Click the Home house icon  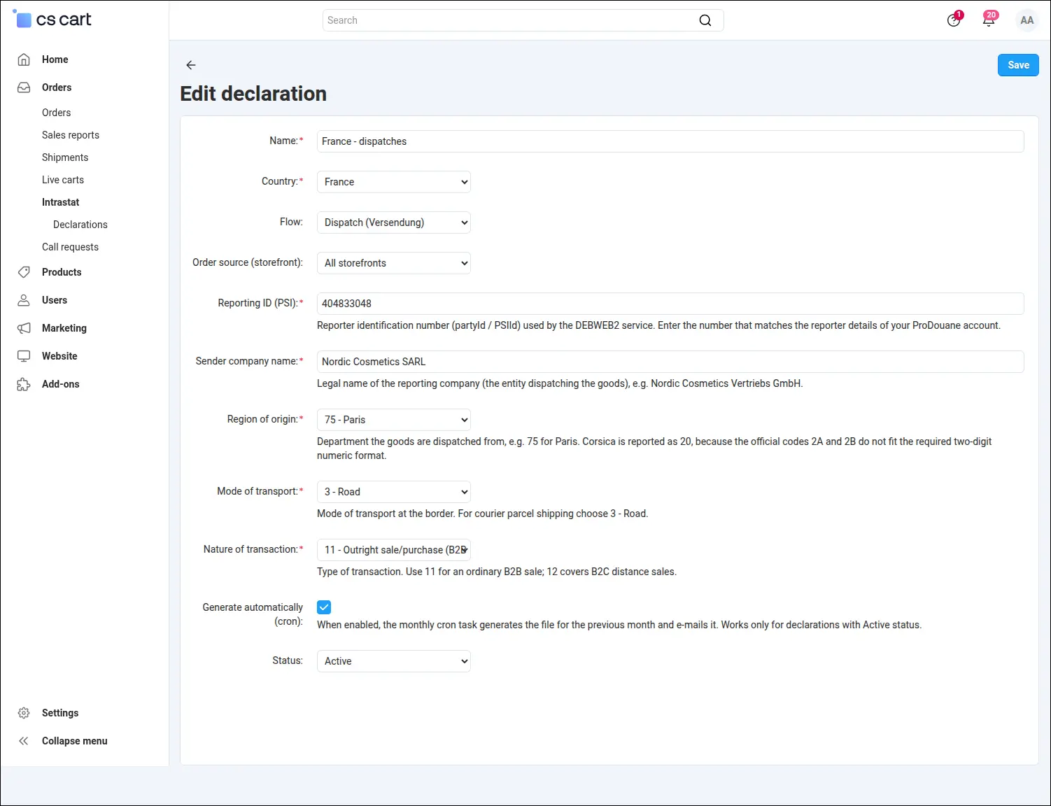[24, 59]
